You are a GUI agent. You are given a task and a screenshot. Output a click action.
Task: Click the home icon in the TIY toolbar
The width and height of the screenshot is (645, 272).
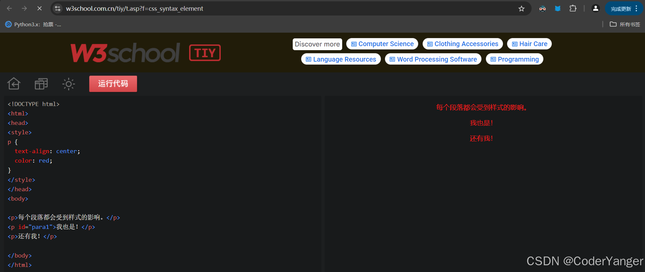tap(14, 83)
